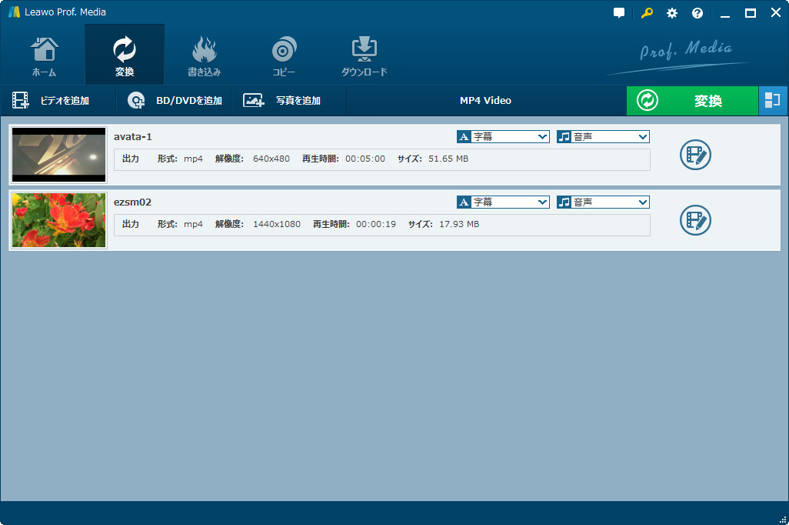
Task: Open audio (音声) dropdown for ezsm02
Action: point(603,202)
